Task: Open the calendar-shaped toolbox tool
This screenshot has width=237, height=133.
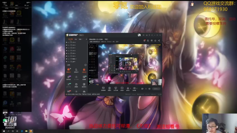Action: coord(76,85)
